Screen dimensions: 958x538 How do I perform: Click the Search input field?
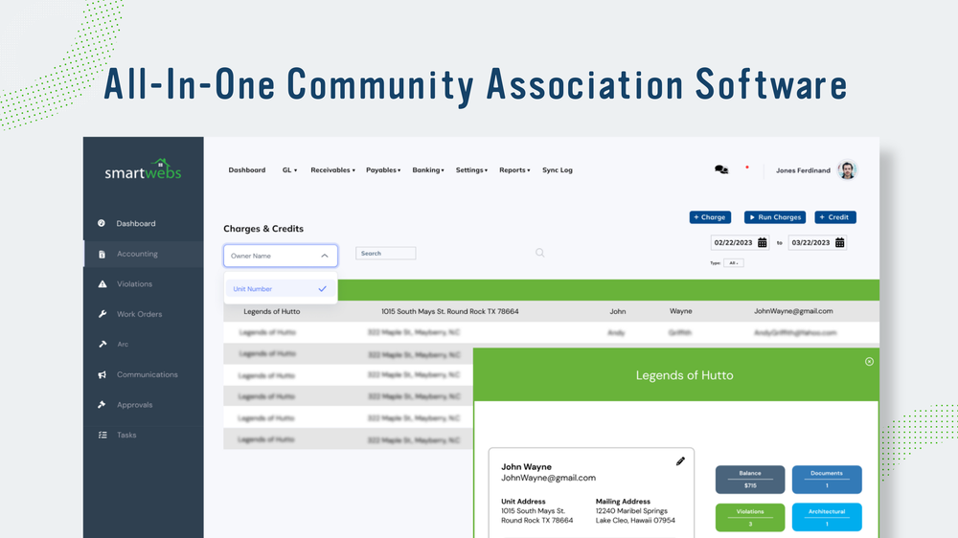(x=385, y=254)
